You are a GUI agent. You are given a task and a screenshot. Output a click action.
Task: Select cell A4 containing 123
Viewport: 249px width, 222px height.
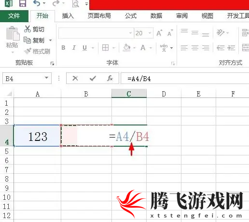(x=38, y=136)
